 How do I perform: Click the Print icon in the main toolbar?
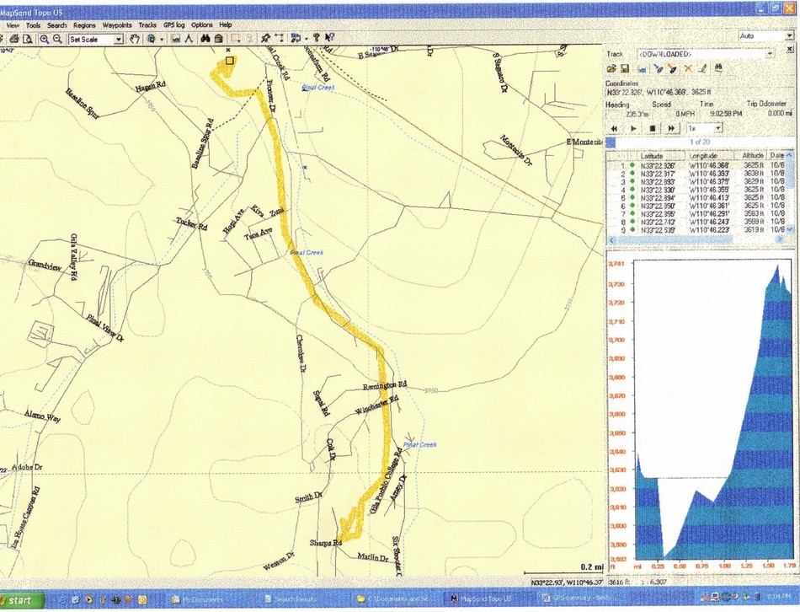(x=14, y=39)
